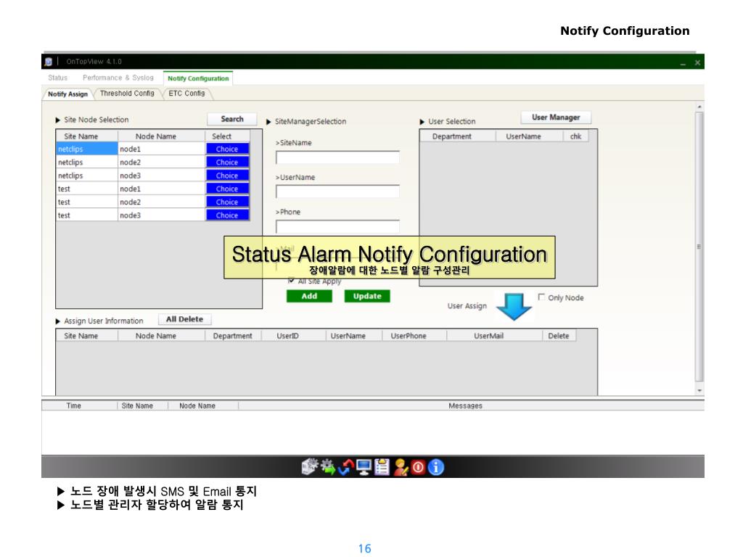The height and width of the screenshot is (557, 743).
Task: Select the node3 cell in test row
Action: coord(161,215)
